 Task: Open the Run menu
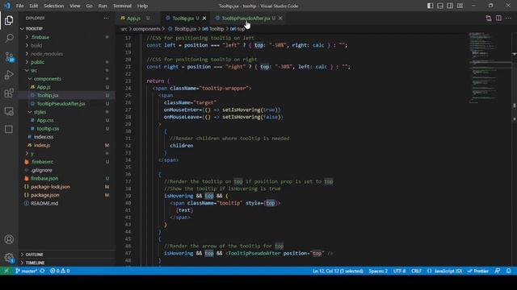[103, 6]
